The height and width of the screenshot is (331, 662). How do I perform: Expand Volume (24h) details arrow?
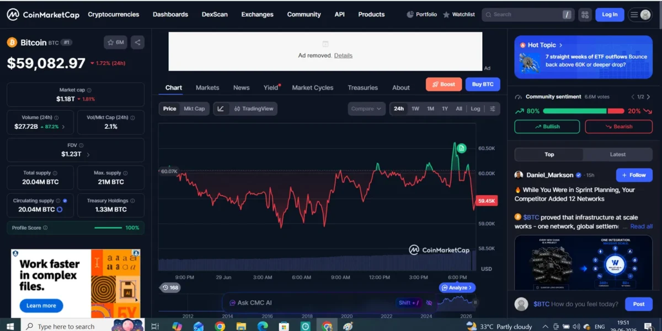(63, 127)
